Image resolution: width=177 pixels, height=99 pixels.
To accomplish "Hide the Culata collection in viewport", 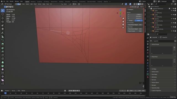I will [173, 15].
